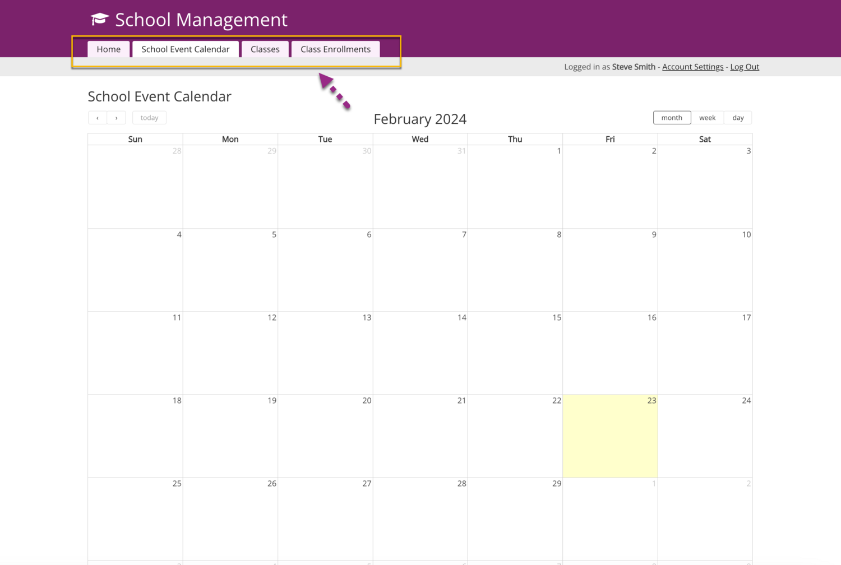This screenshot has width=841, height=565.
Task: Click on the February 14 day cell
Action: (x=420, y=353)
